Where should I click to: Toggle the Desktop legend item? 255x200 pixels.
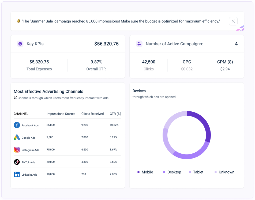172,172
